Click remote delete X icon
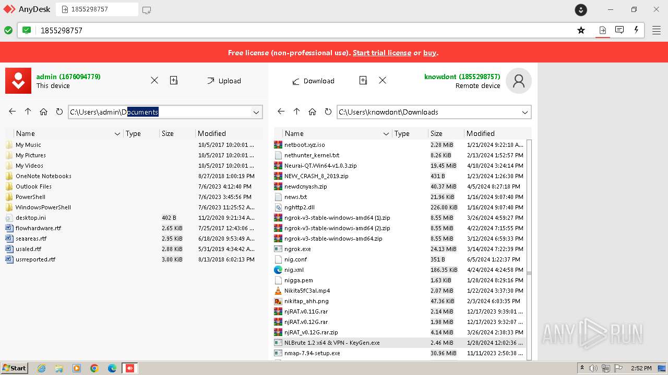Image resolution: width=668 pixels, height=375 pixels. point(383,80)
